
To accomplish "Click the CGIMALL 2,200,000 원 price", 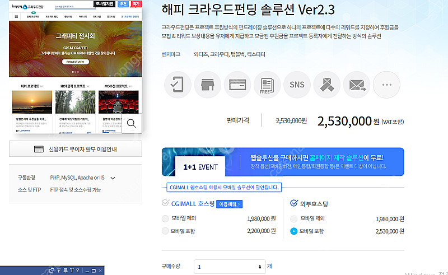I will coord(262,231).
